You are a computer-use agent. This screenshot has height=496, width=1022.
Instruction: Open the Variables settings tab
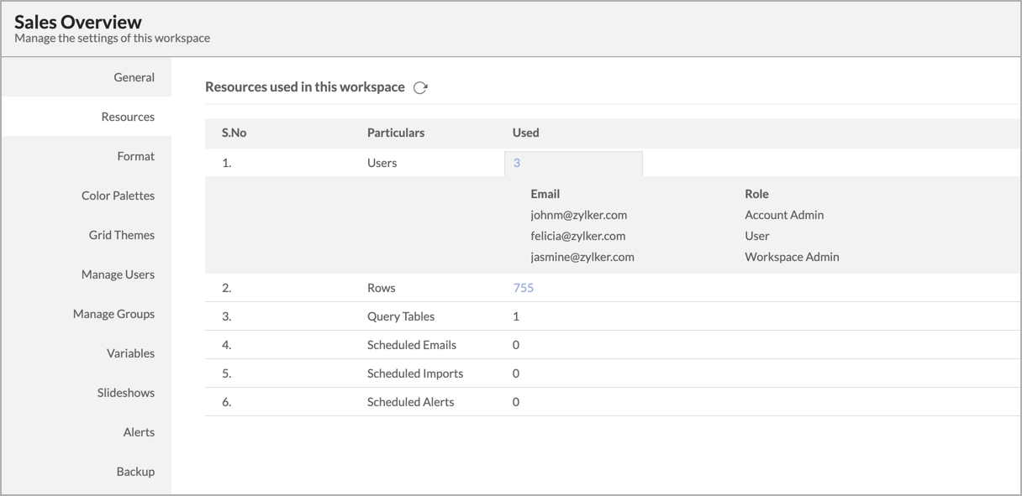[x=130, y=353]
